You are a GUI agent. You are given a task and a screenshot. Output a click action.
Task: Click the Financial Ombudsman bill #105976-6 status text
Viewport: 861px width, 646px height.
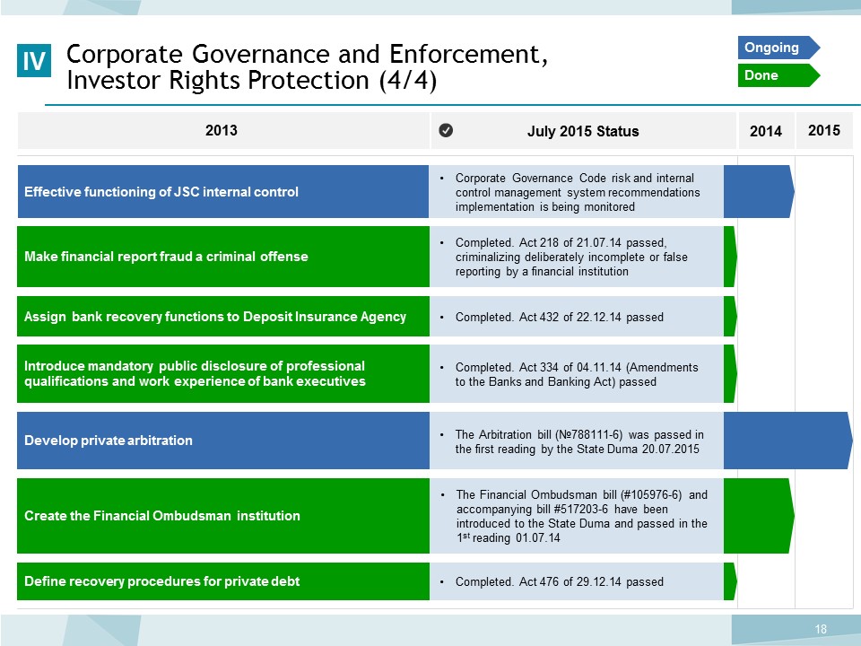[x=581, y=517]
